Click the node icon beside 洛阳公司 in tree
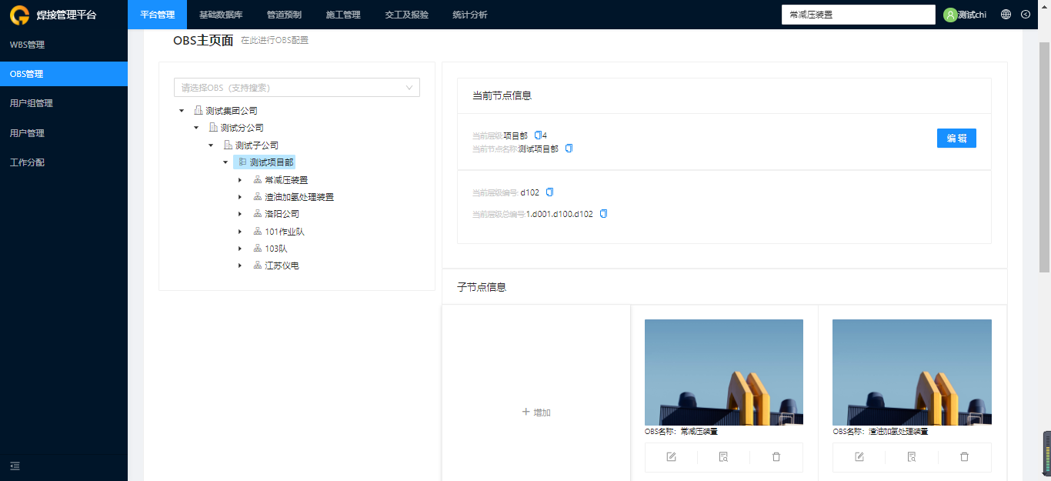Image resolution: width=1051 pixels, height=481 pixels. pos(258,214)
